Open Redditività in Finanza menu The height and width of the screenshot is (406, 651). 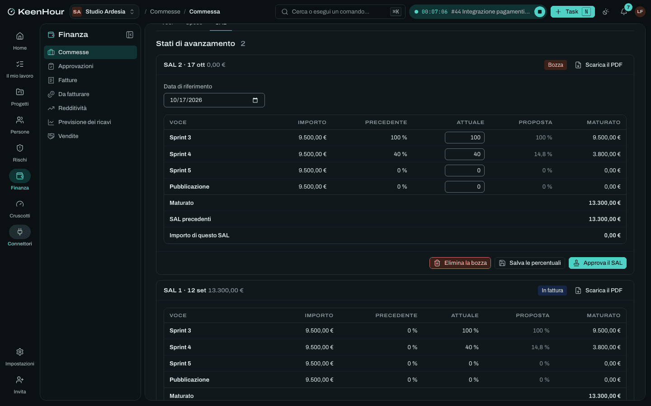[90, 108]
